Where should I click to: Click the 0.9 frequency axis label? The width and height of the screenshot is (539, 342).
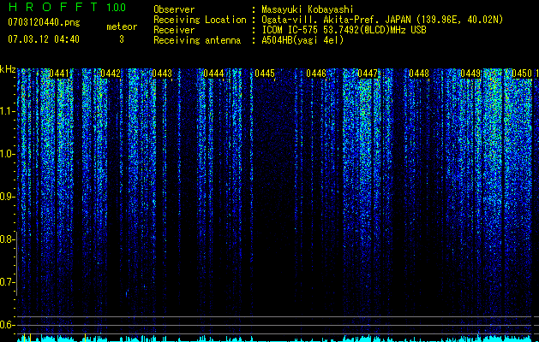[7, 197]
